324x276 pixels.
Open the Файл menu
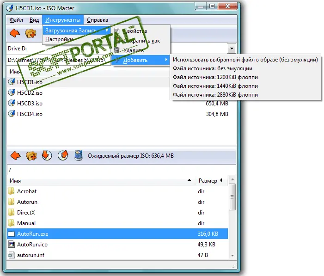(x=16, y=20)
